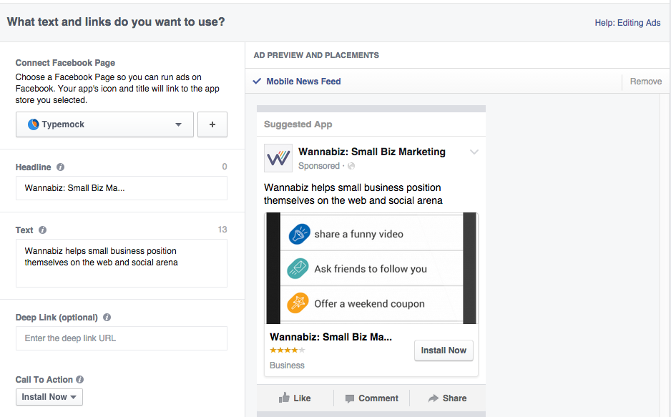Click the globe audience icon next to Sponsored

[351, 166]
